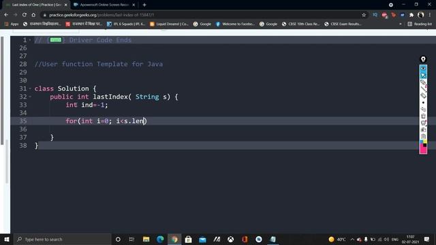Open Welcome to Facebook bookmark
The width and height of the screenshot is (436, 245).
point(235,24)
